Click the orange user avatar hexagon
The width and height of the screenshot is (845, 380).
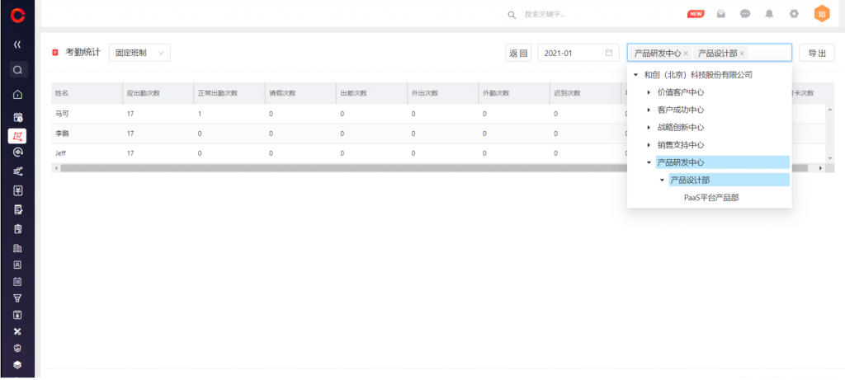point(822,14)
